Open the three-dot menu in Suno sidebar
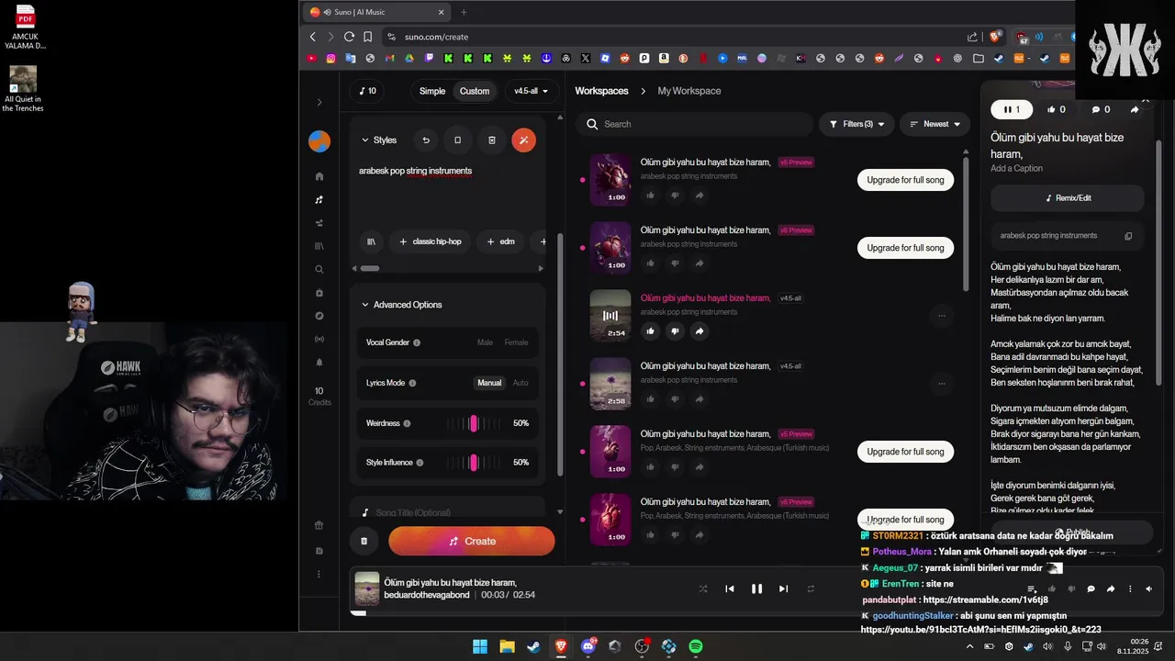Image resolution: width=1175 pixels, height=661 pixels. (x=319, y=575)
